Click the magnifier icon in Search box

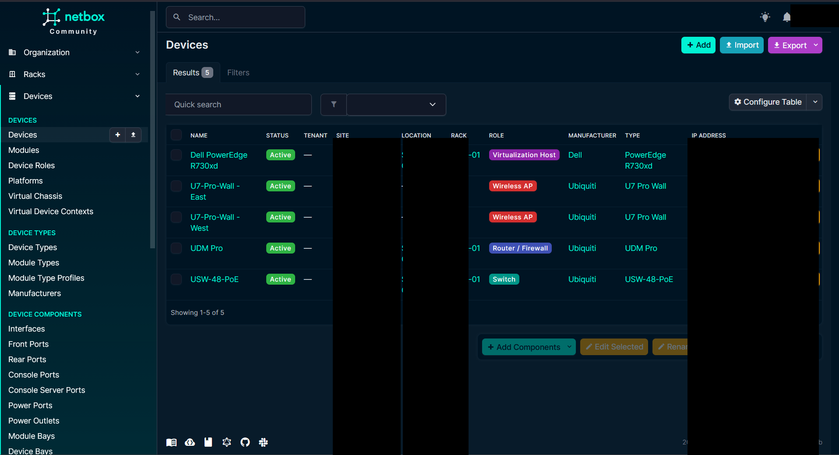[177, 17]
